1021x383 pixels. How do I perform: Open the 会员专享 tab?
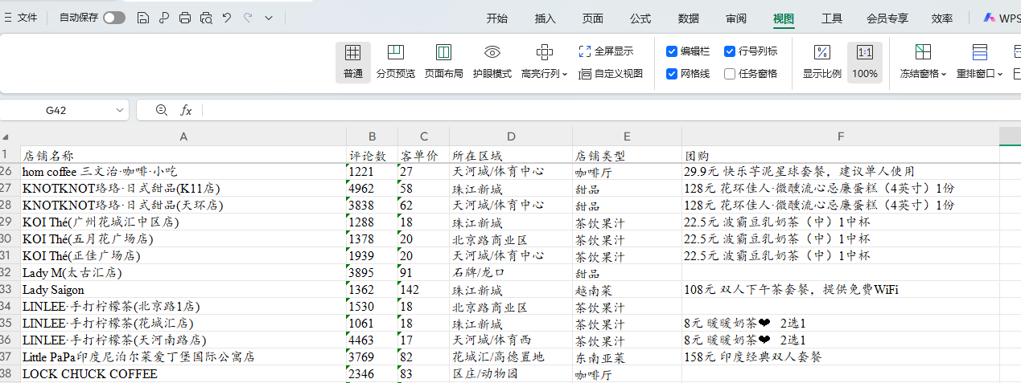[x=887, y=18]
